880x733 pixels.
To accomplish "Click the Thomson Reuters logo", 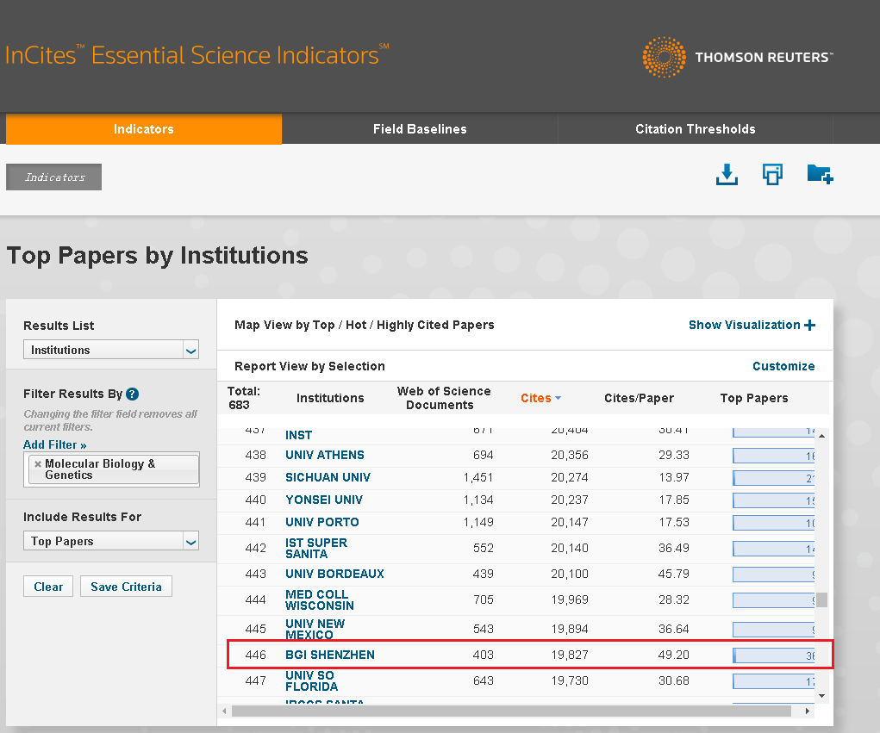I will tap(738, 57).
